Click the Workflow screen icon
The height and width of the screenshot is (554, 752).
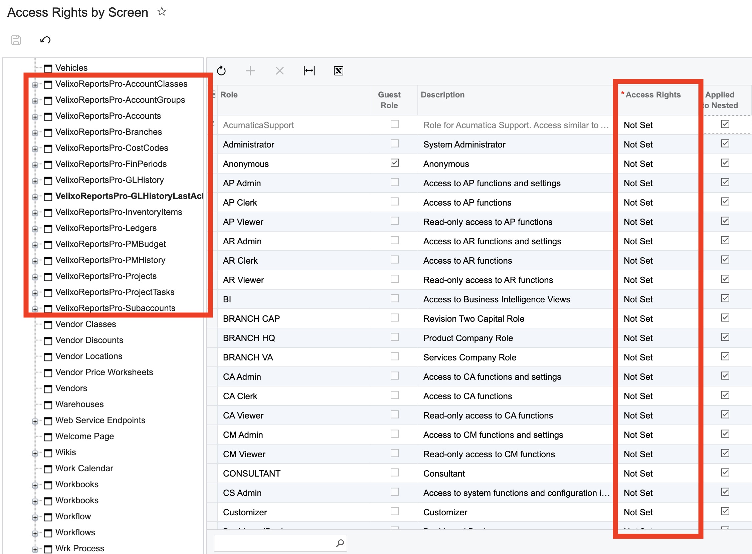click(x=48, y=517)
